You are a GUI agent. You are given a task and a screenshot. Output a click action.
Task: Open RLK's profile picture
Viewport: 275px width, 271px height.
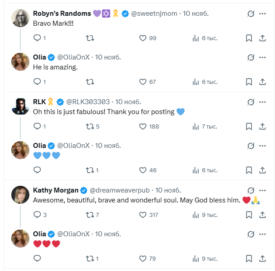point(20,106)
